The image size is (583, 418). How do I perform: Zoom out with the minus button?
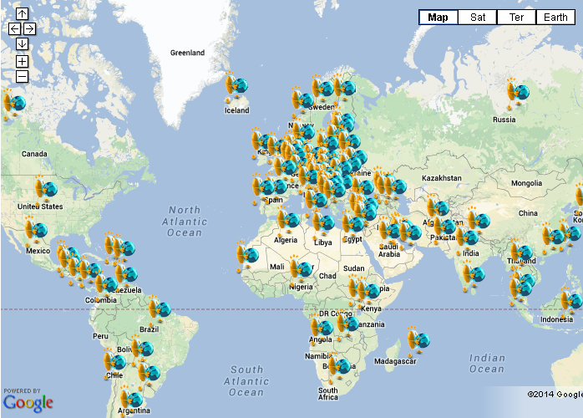[22, 77]
